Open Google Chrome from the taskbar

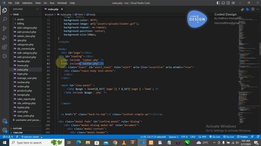pos(115,142)
